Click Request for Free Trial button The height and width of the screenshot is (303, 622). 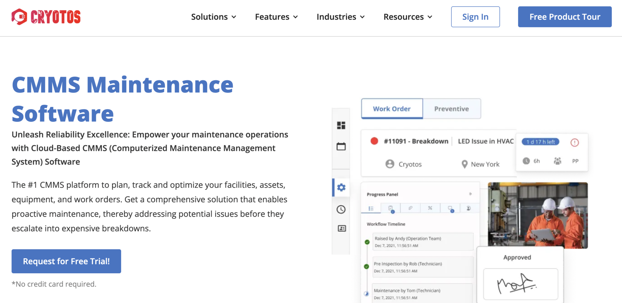66,261
